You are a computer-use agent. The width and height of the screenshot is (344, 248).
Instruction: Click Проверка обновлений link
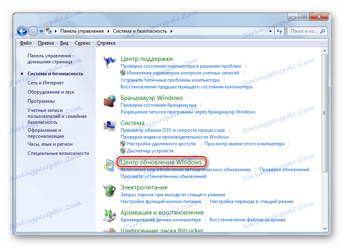[284, 170]
